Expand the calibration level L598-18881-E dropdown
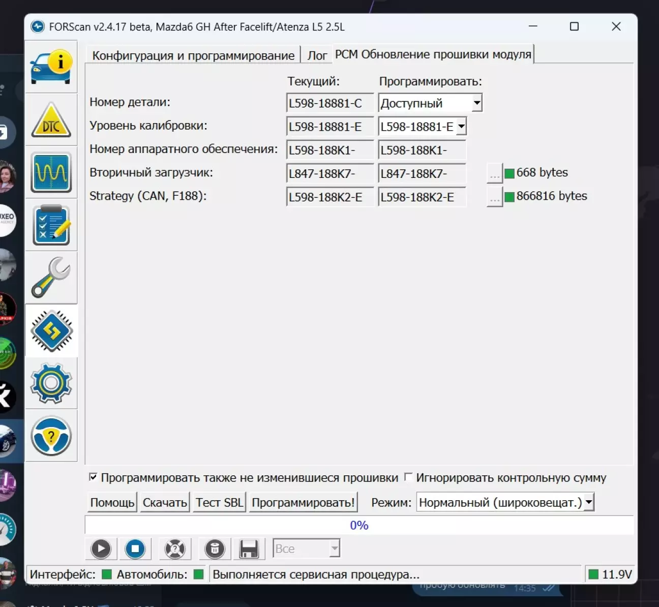The height and width of the screenshot is (607, 659). [x=461, y=127]
